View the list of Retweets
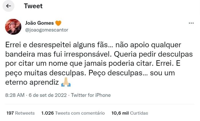This screenshot has height=121, width=200. (x=25, y=113)
